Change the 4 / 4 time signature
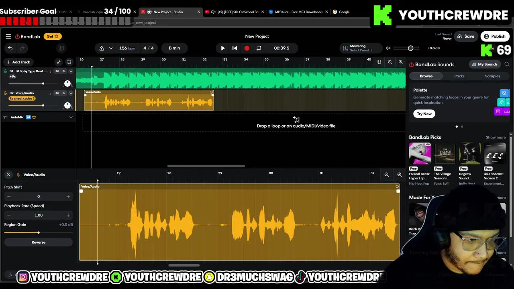This screenshot has height=289, width=514. click(149, 48)
